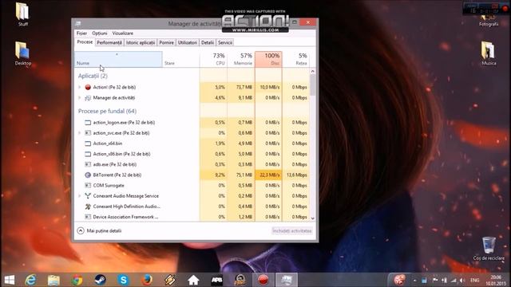Open the Opțiuni menu
Image resolution: width=511 pixels, height=287 pixels.
pos(99,33)
